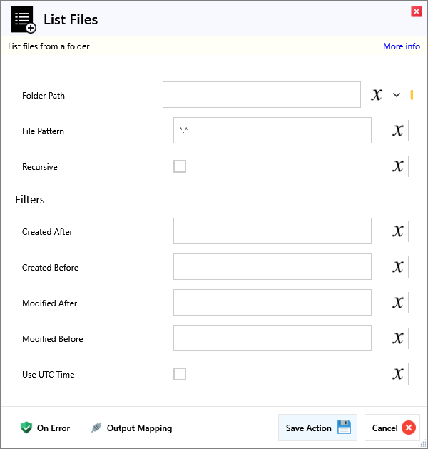Cancel the List Files dialog
The width and height of the screenshot is (428, 449).
pos(392,428)
